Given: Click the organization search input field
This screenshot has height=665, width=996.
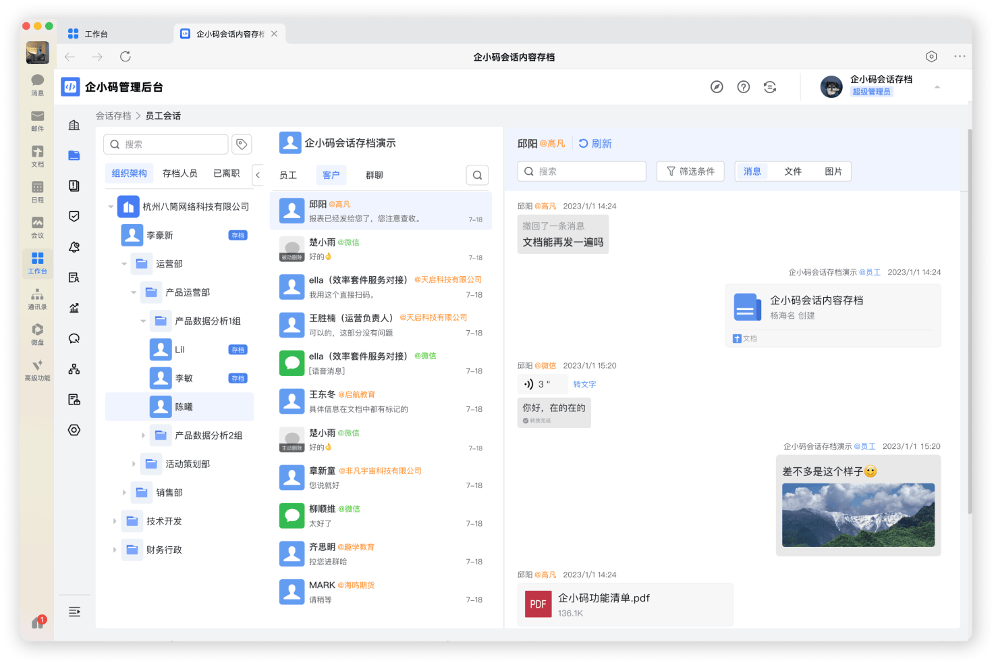Looking at the screenshot, I should tap(166, 144).
